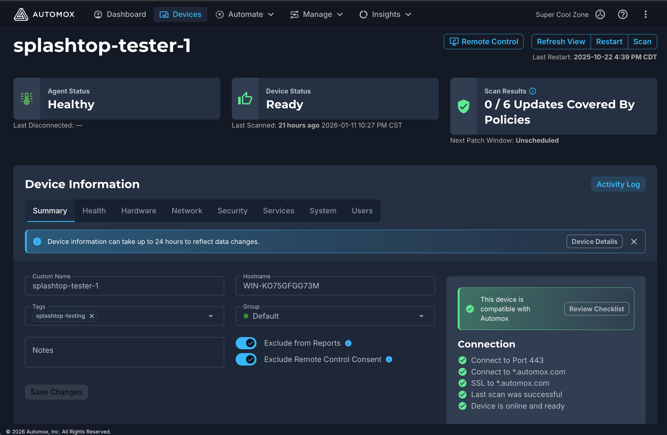Open the Group Default dropdown
667x435 pixels.
(x=335, y=316)
